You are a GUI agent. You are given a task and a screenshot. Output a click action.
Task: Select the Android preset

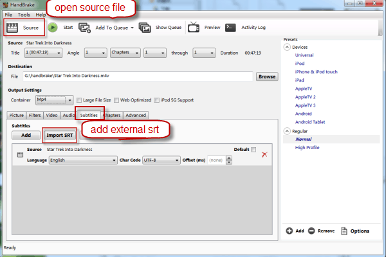coord(303,114)
